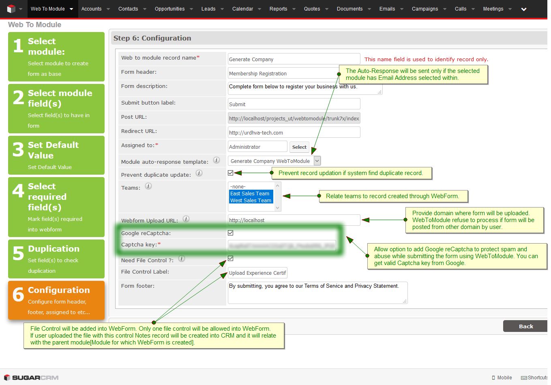Open dropdown arrow next to logo
This screenshot has height=385, width=551.
point(21,9)
